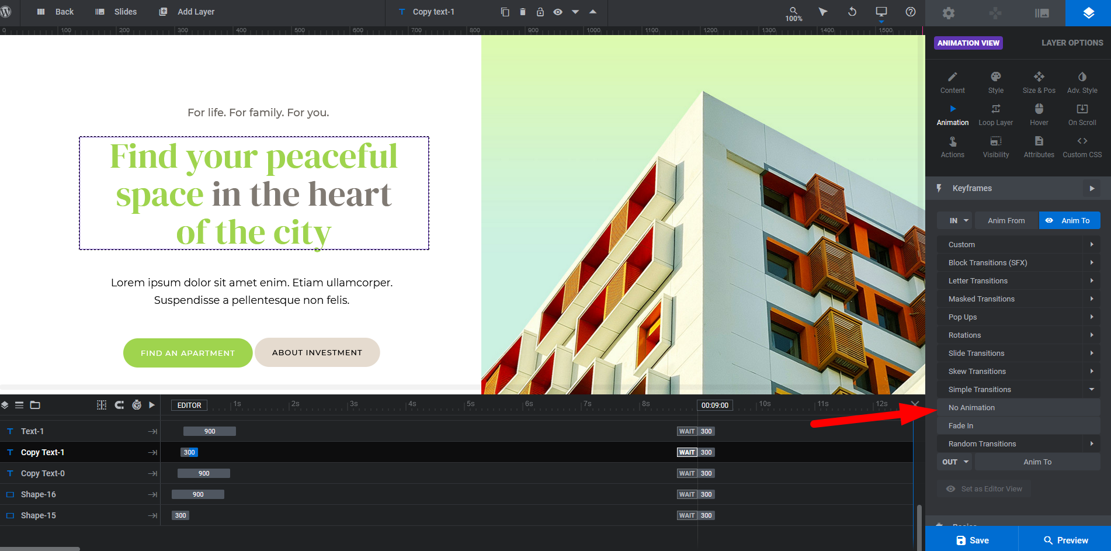Lock the Copy text-1 layer
This screenshot has height=551, width=1111.
(x=540, y=12)
